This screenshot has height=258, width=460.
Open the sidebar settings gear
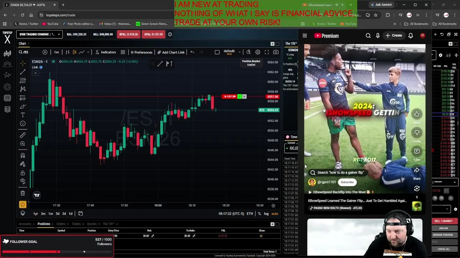coord(7,87)
